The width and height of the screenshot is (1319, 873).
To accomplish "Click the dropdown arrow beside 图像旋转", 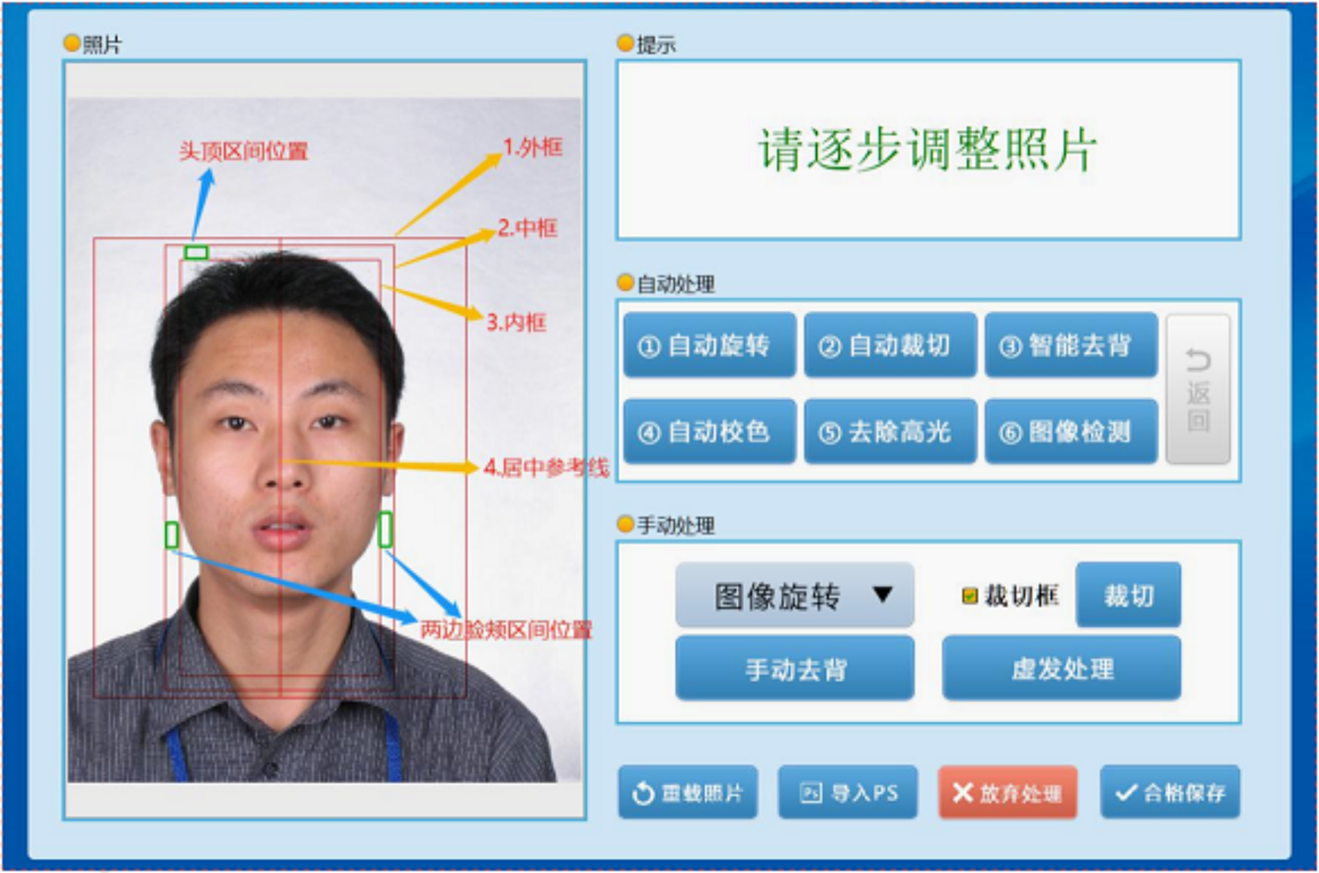I will (x=882, y=594).
